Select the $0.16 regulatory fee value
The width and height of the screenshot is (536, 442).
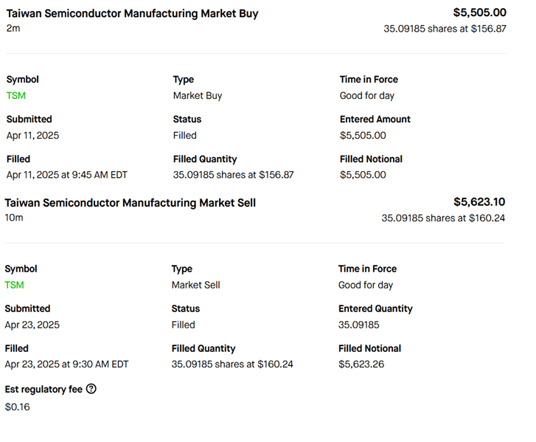[x=18, y=407]
